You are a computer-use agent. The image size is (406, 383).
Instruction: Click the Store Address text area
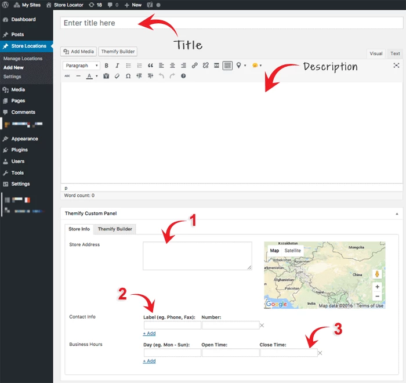pos(197,256)
